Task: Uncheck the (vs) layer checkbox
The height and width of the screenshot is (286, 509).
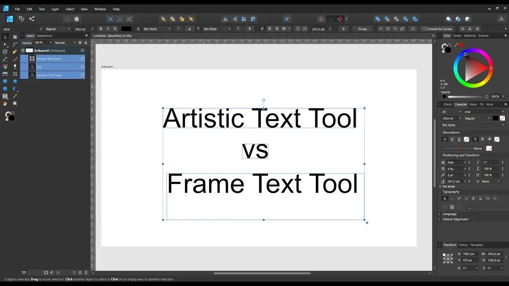Action: (82, 67)
